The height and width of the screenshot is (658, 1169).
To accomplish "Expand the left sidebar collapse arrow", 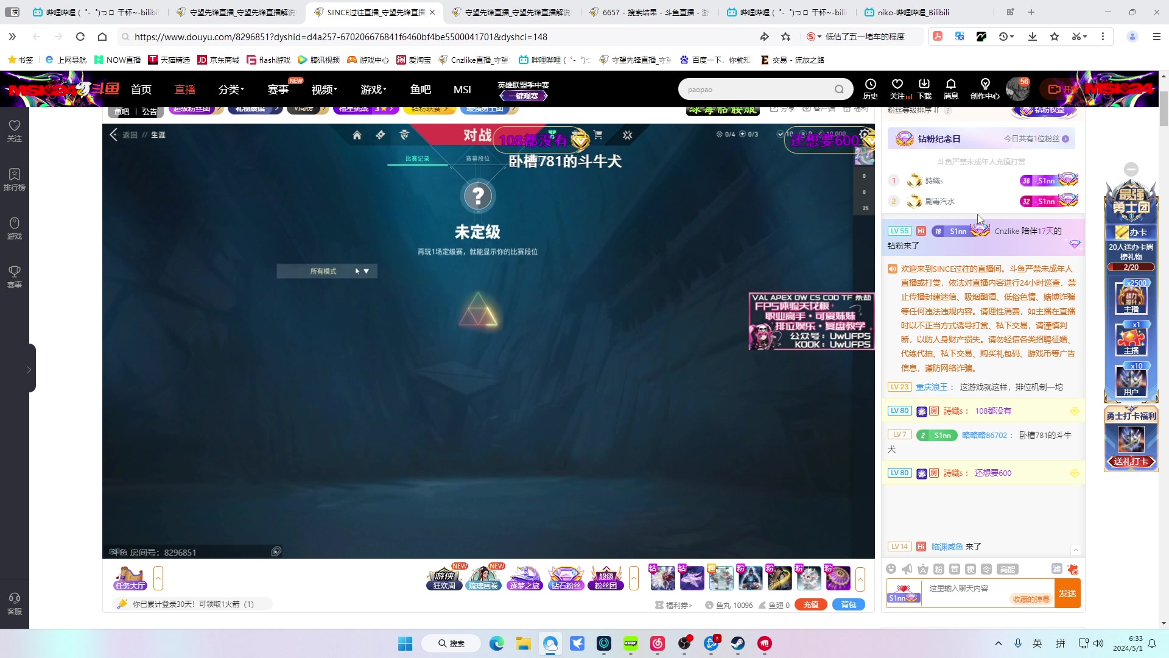I will [29, 369].
